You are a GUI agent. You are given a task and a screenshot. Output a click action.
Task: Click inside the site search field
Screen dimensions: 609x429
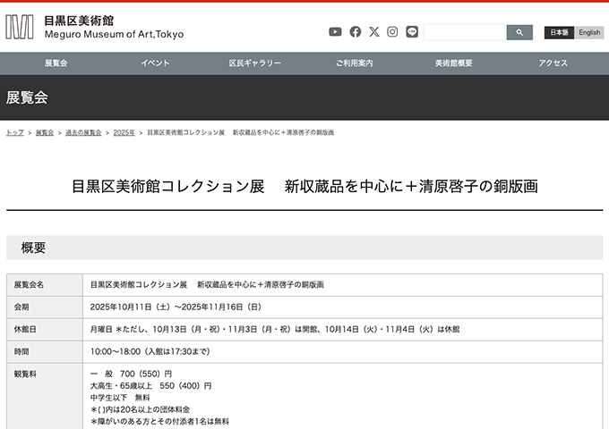coord(465,32)
